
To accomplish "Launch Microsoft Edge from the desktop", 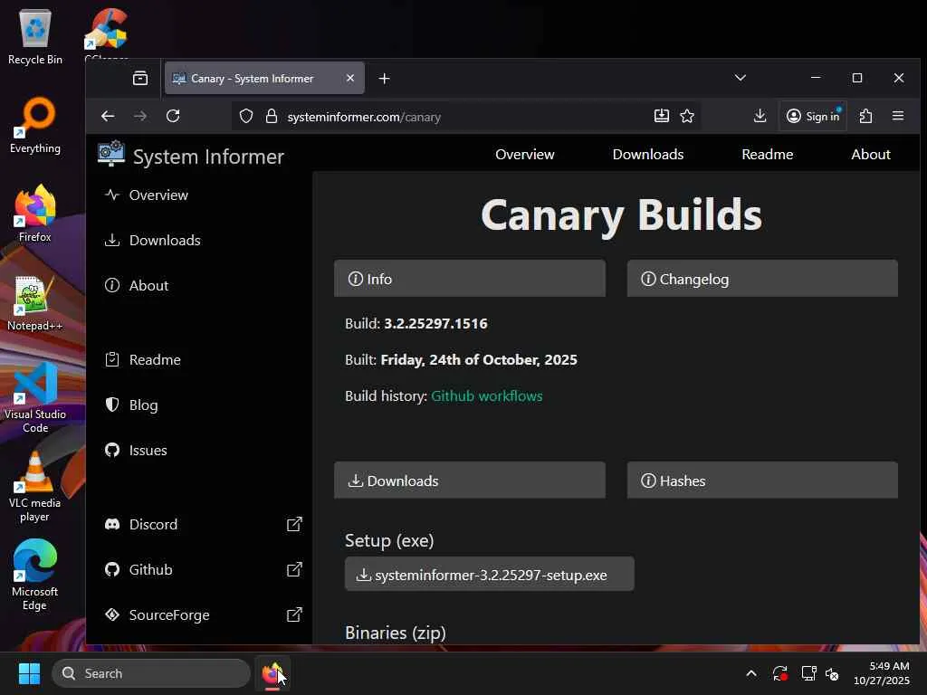I will point(35,575).
